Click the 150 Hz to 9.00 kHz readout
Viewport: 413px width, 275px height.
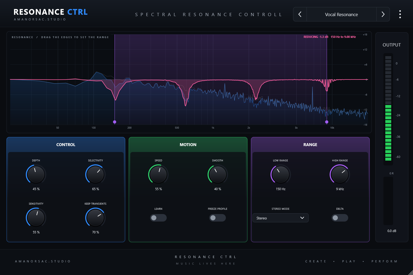343,37
